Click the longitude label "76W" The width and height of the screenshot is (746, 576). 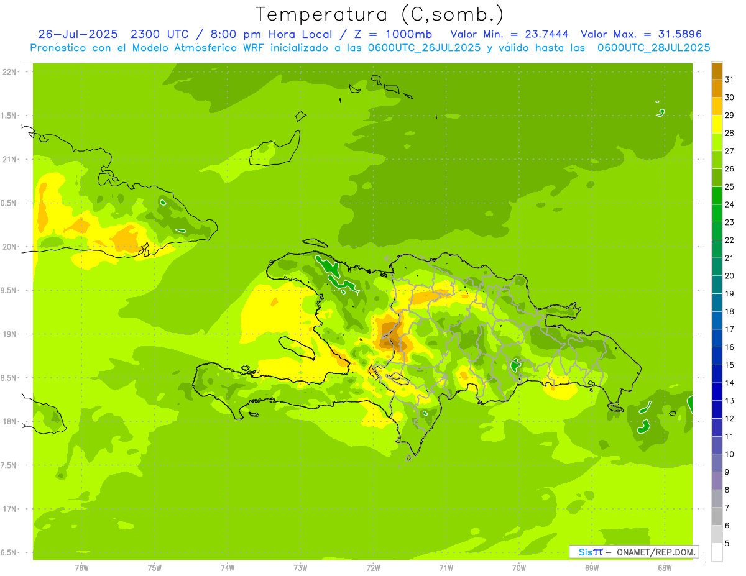[81, 568]
